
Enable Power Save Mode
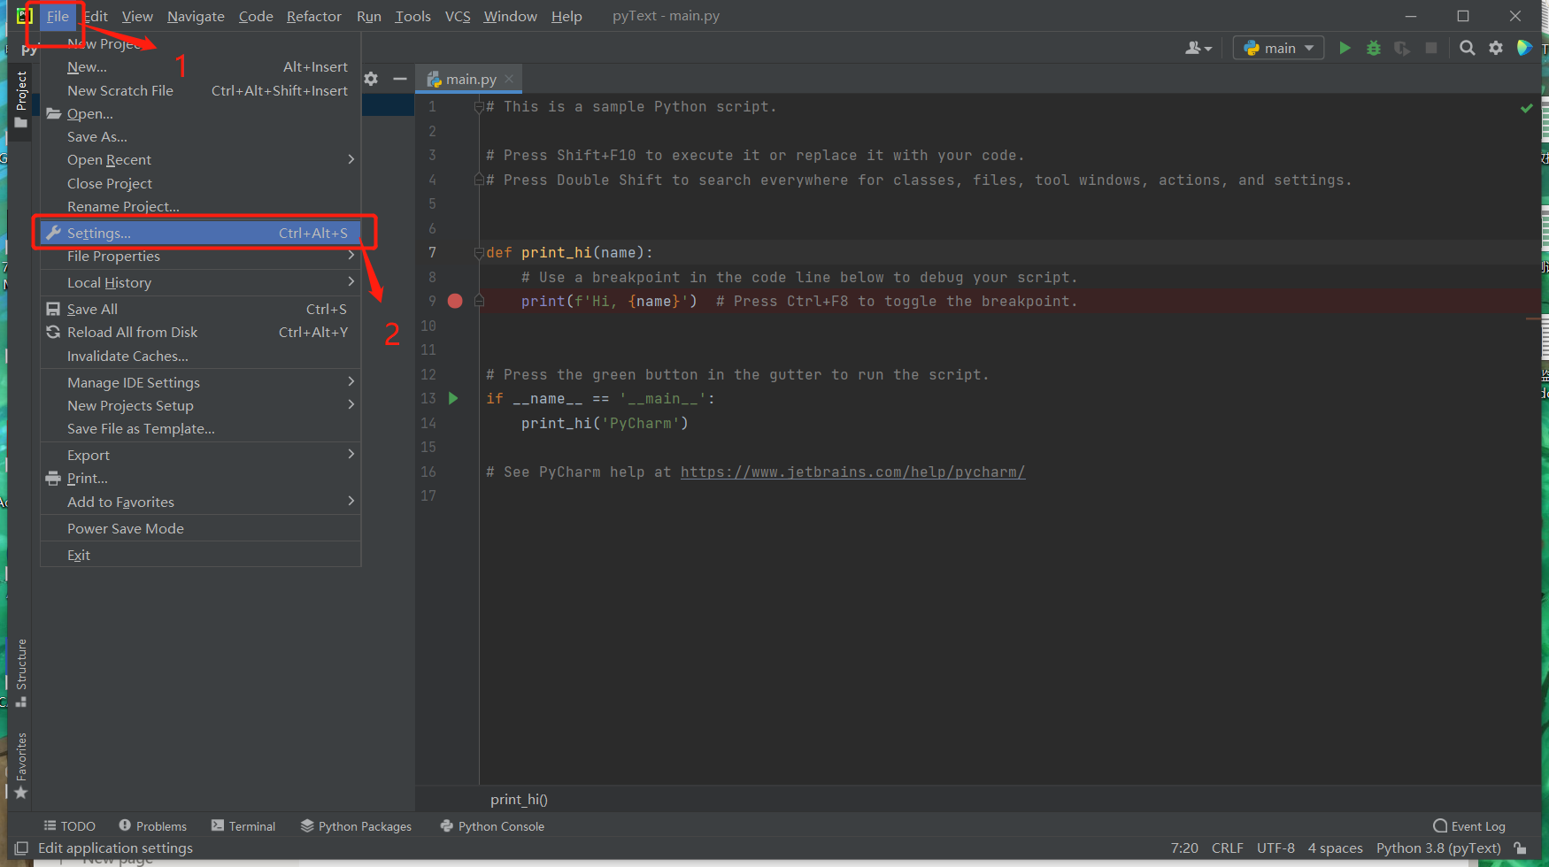pyautogui.click(x=126, y=528)
